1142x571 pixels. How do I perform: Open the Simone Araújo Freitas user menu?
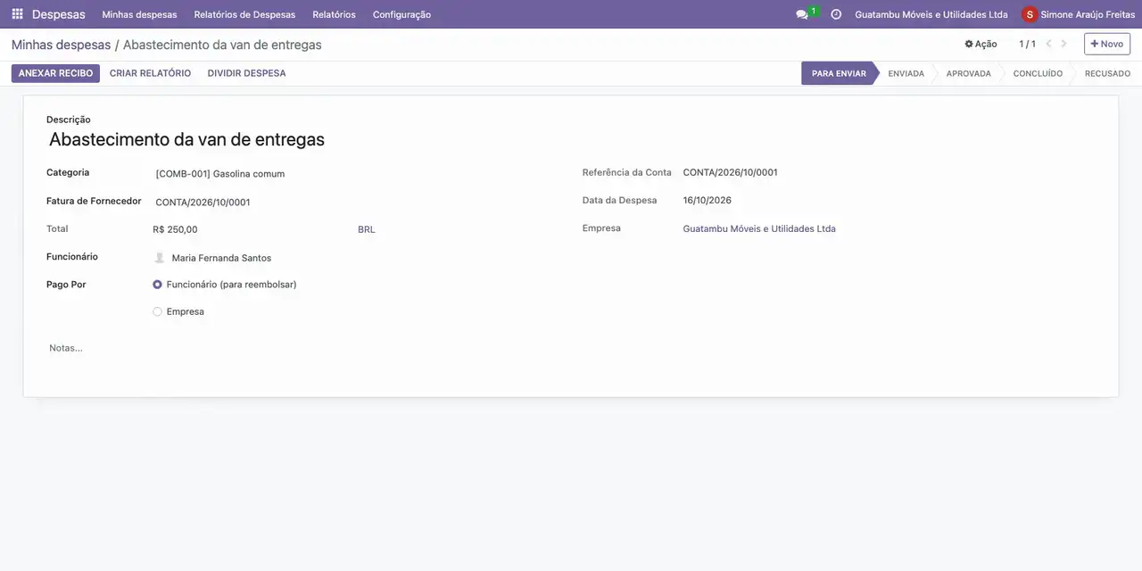[1079, 14]
